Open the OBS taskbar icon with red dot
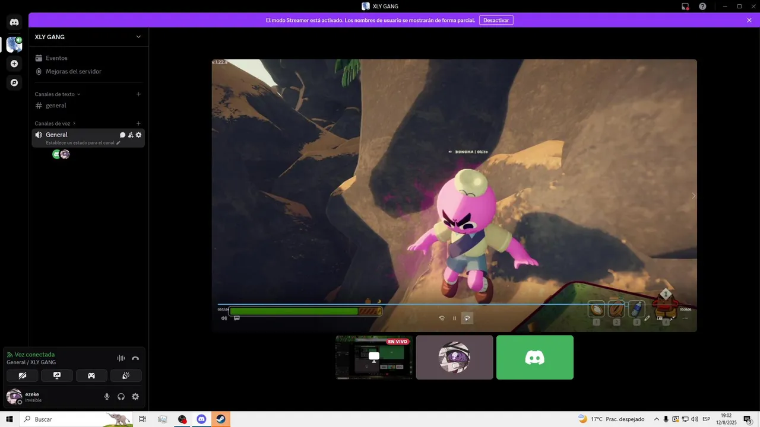 pos(182,419)
